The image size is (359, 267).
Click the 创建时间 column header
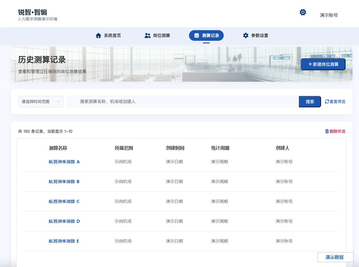coord(175,148)
